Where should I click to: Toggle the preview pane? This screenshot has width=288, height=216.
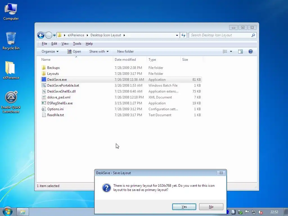(240, 51)
